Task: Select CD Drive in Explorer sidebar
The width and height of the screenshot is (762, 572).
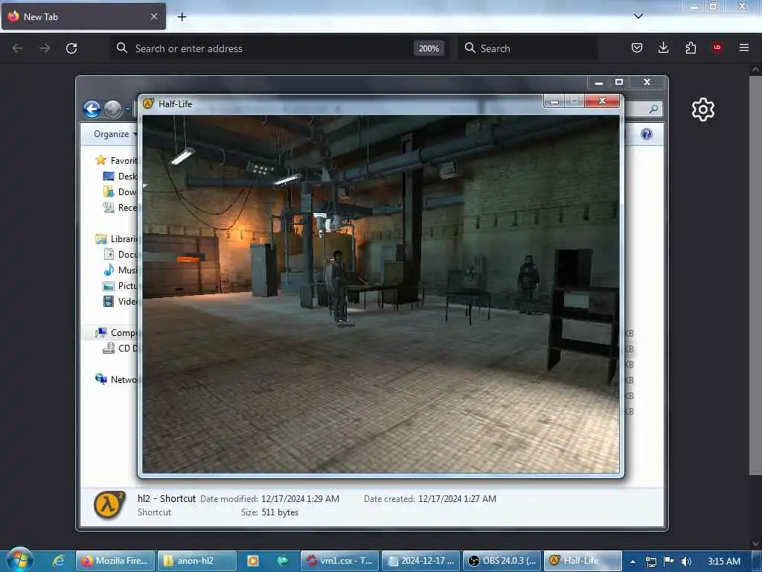Action: 121,349
